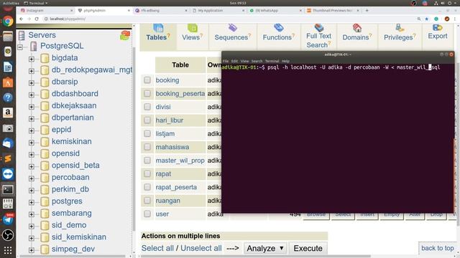
Task: Click the PostgreSQL server icon
Action: [x=34, y=46]
